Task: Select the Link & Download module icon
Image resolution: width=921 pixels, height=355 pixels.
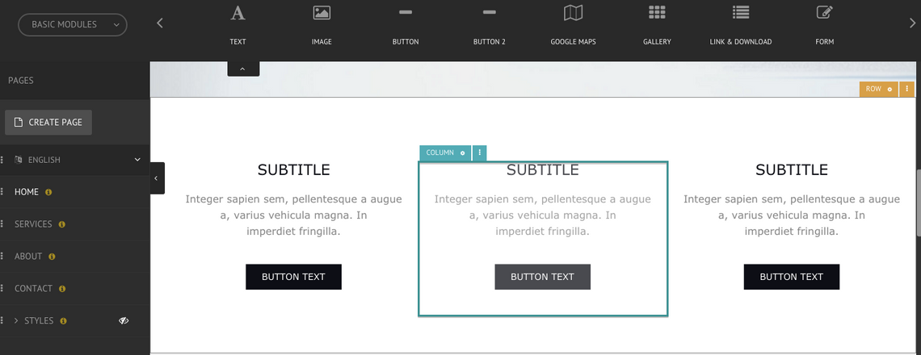Action: point(741,13)
